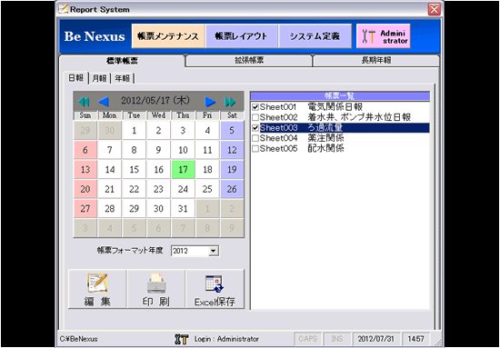The height and width of the screenshot is (348, 500).
Task: Check the Sheet004 checkbox
Action: click(x=255, y=138)
